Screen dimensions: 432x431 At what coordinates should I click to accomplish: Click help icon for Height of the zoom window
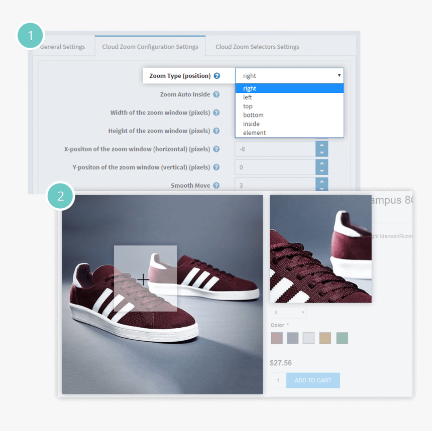point(216,131)
